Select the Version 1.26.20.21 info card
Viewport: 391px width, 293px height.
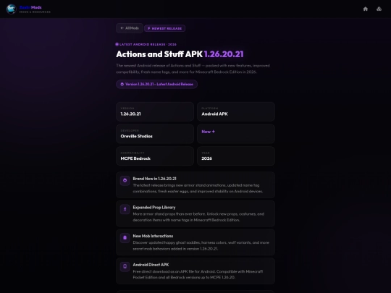point(155,111)
